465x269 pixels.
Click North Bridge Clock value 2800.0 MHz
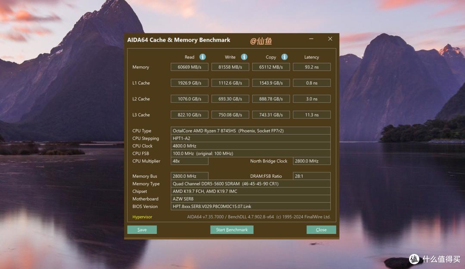[x=312, y=161]
